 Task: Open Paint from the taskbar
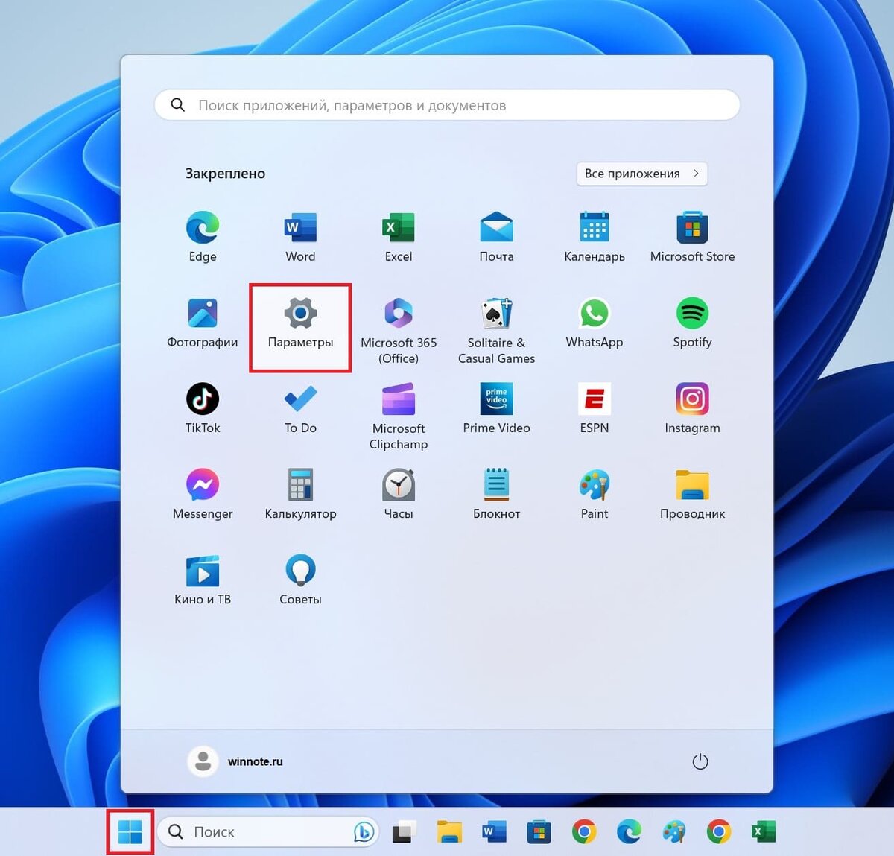[x=674, y=831]
